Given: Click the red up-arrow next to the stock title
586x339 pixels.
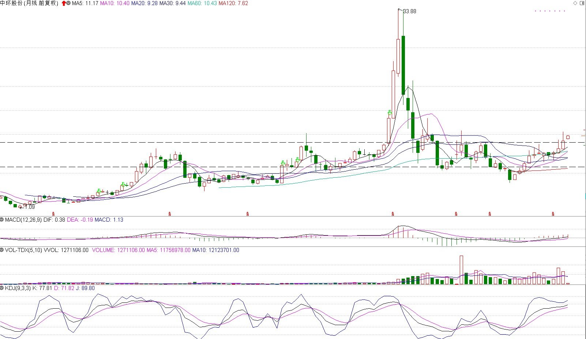Looking at the screenshot, I should tap(64, 3).
